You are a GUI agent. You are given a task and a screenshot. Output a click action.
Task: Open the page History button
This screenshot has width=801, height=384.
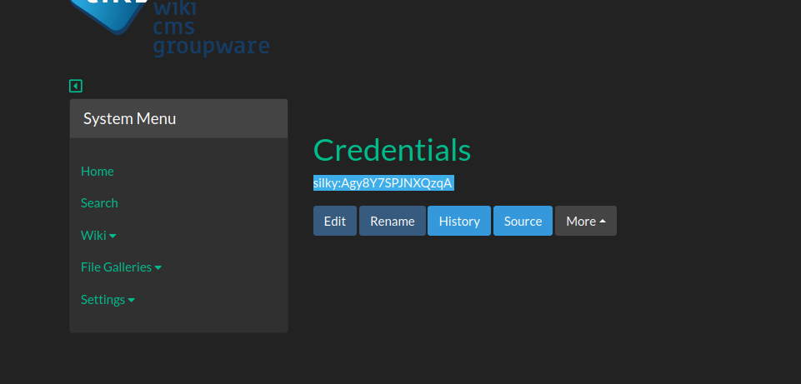click(459, 221)
